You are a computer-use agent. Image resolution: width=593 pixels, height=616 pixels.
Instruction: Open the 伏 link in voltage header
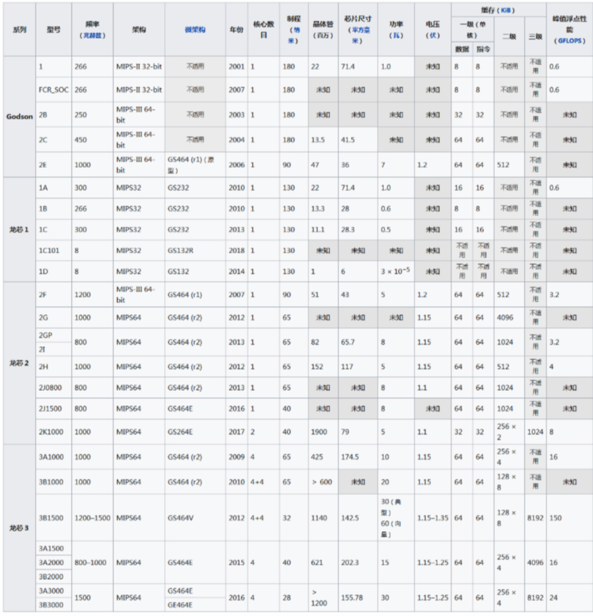(x=433, y=35)
